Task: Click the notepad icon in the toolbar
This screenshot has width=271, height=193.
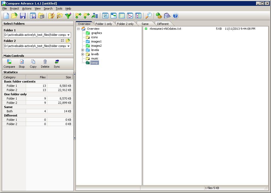Action: [x=167, y=16]
